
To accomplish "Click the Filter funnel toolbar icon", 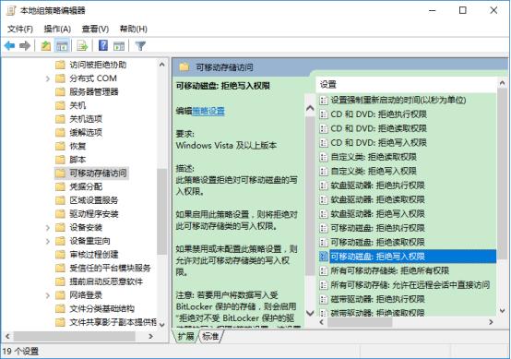I will (x=140, y=46).
